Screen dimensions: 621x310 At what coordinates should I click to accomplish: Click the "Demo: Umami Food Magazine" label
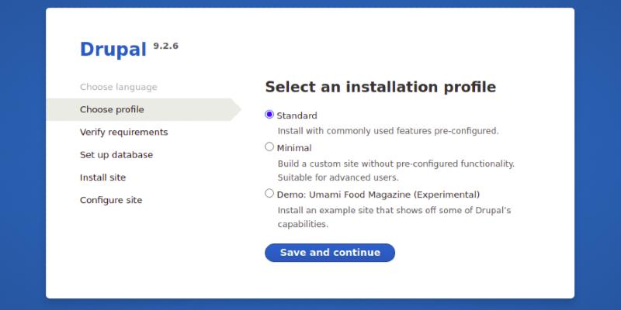pyautogui.click(x=379, y=195)
